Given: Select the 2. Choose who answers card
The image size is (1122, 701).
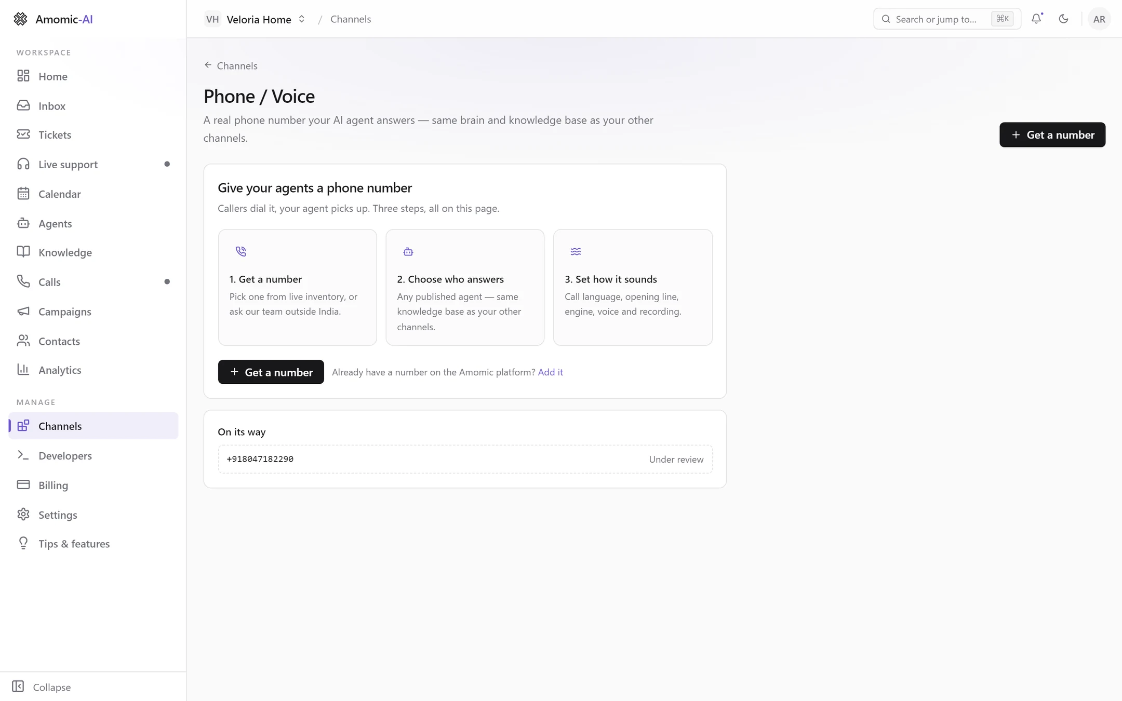Looking at the screenshot, I should pyautogui.click(x=465, y=287).
